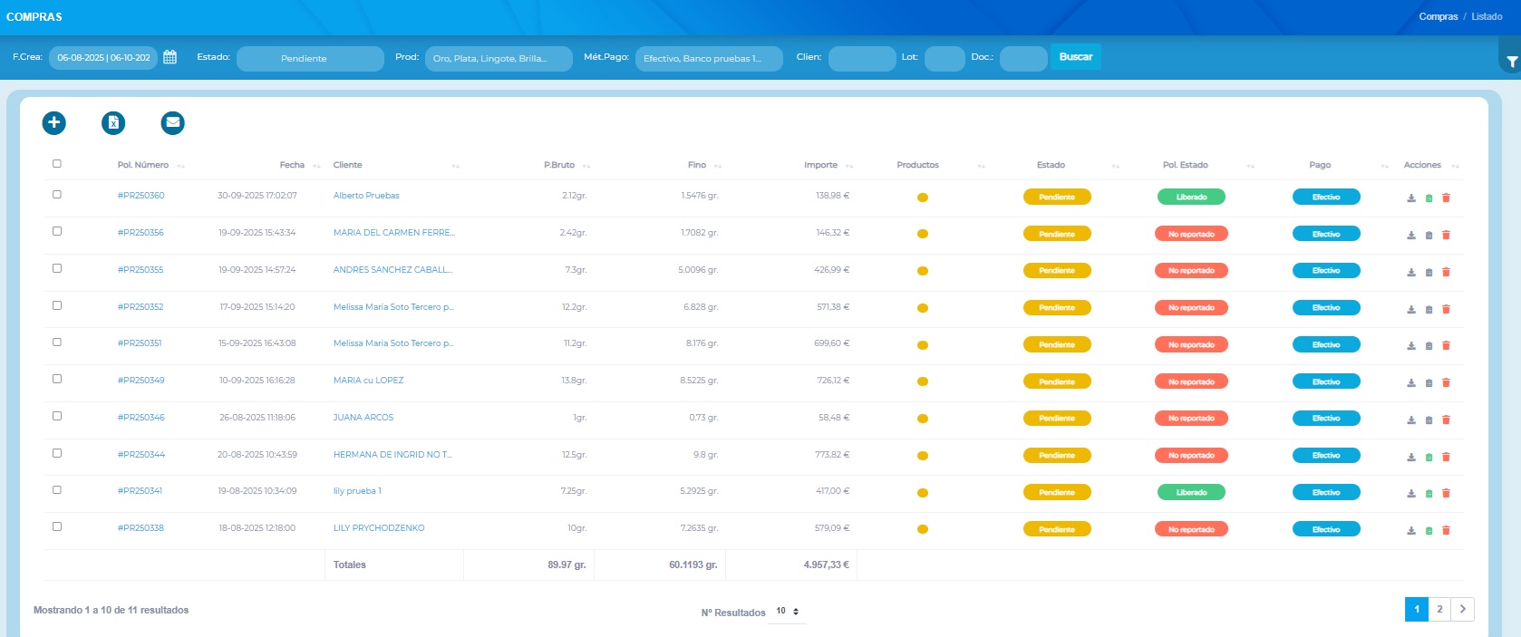
Task: Check the box for row #PR250355
Action: pyautogui.click(x=57, y=268)
